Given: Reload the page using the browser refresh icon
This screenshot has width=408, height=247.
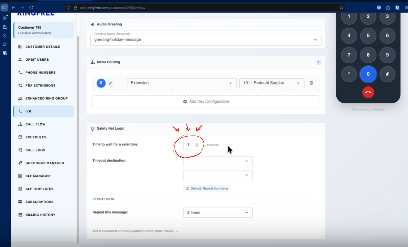Looking at the screenshot, I should pyautogui.click(x=31, y=8).
